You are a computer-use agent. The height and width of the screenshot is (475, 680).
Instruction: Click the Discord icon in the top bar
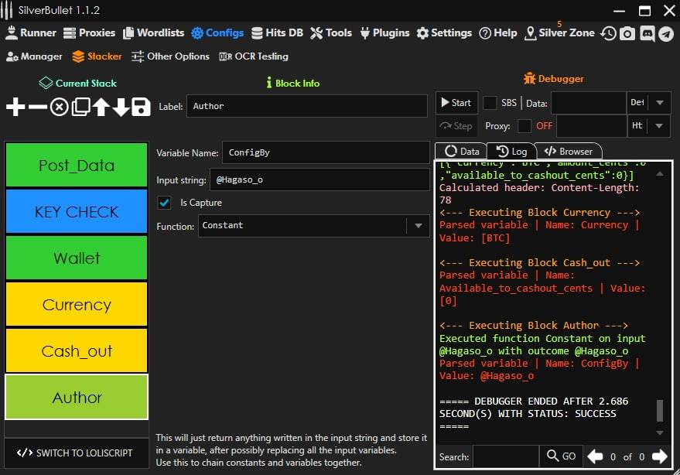[647, 33]
